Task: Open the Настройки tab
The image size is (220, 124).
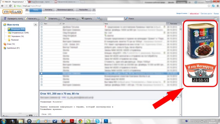Action: pos(83,10)
